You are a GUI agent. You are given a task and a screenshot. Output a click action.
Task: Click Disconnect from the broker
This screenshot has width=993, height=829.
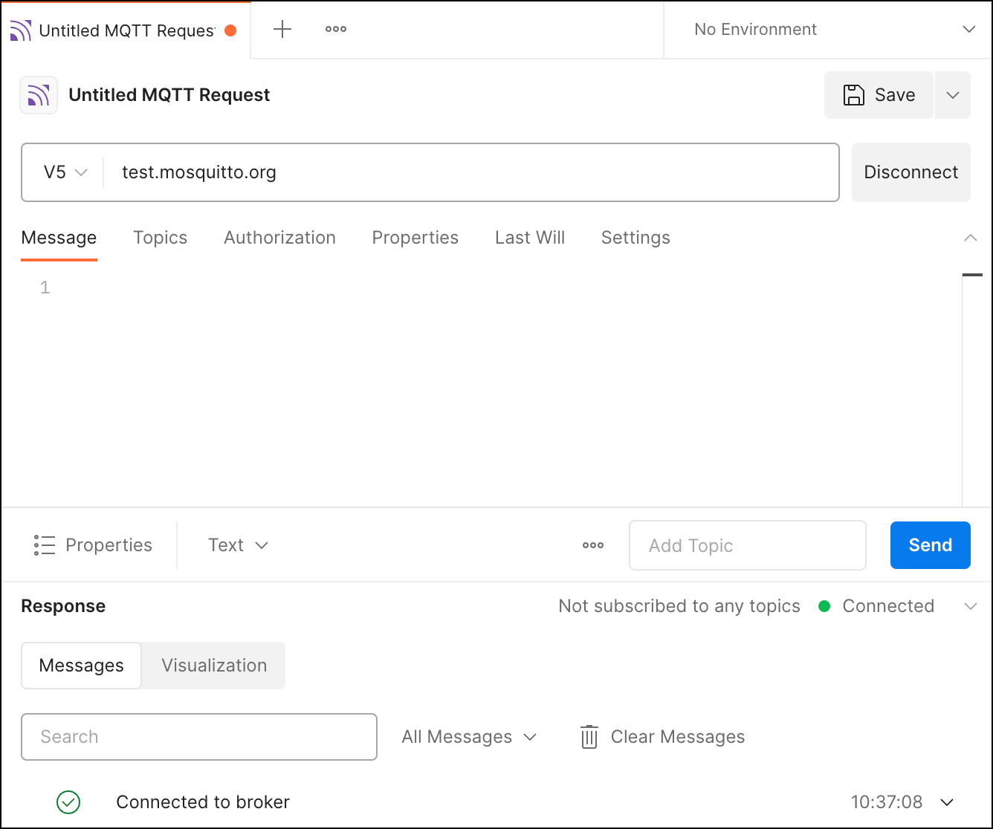tap(911, 172)
